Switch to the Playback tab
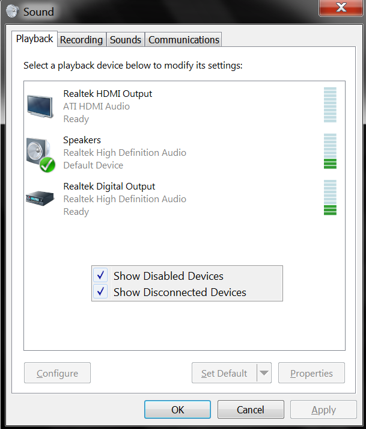The height and width of the screenshot is (429, 366). coord(34,39)
